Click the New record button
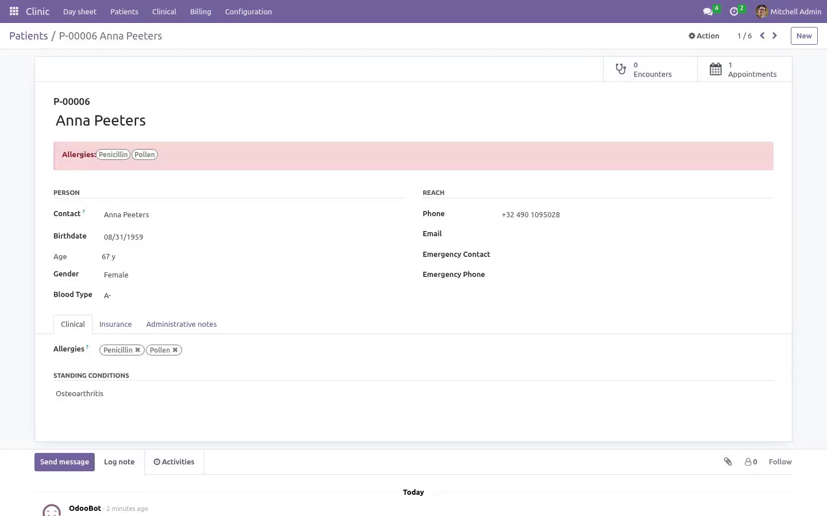827x516 pixels. 804,36
